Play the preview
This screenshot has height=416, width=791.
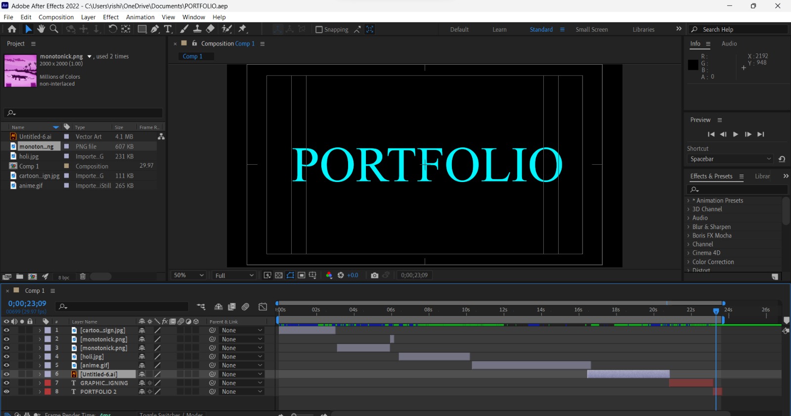(736, 135)
